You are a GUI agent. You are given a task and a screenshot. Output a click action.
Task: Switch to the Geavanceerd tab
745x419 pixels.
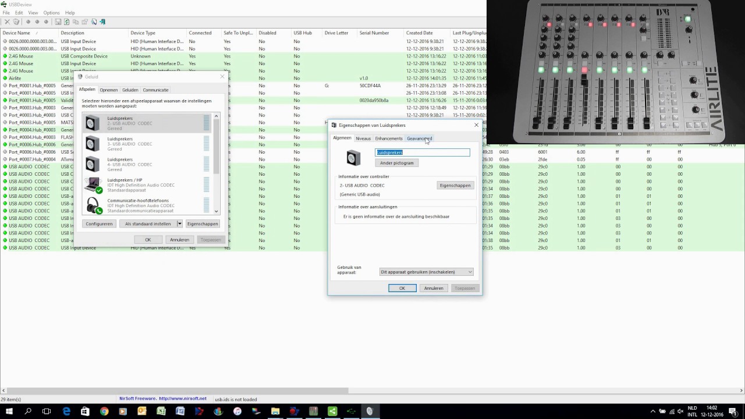pos(419,139)
